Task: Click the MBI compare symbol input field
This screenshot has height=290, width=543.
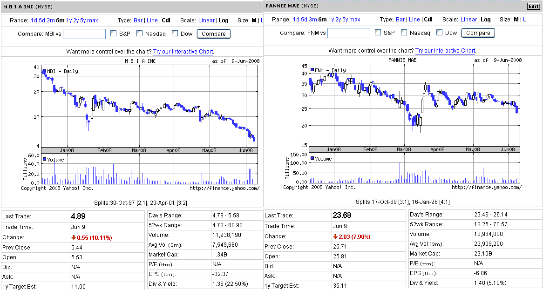Action: tap(84, 34)
